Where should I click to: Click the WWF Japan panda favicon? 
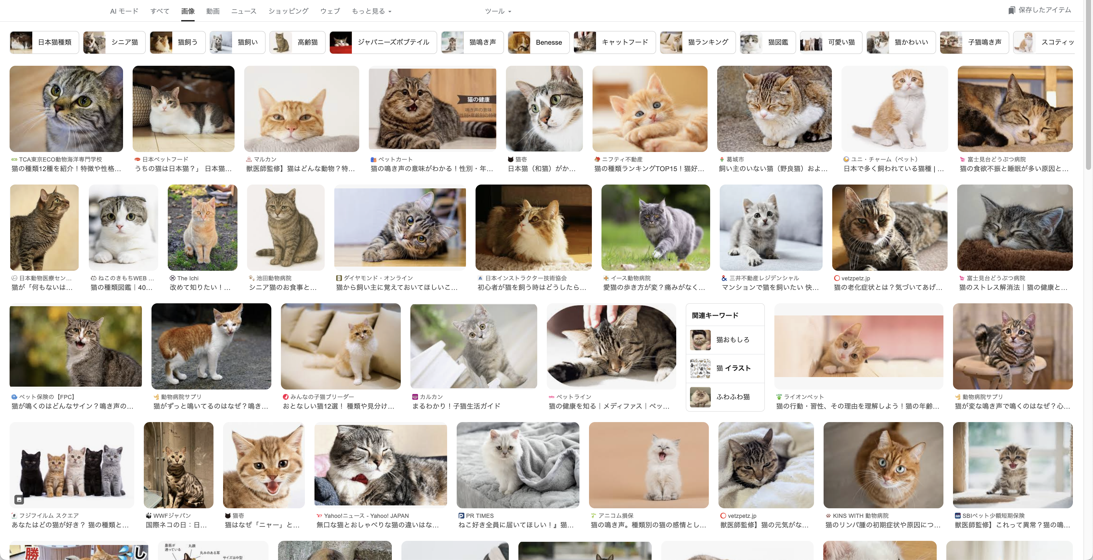pyautogui.click(x=149, y=516)
